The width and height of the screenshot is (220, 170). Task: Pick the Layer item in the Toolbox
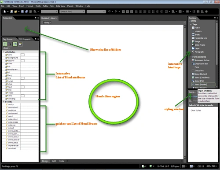(x=196, y=48)
